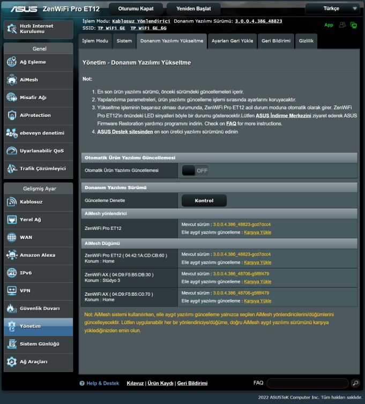The height and width of the screenshot is (404, 365).
Task: Click the Yeniden Başlat button
Action: point(193,9)
